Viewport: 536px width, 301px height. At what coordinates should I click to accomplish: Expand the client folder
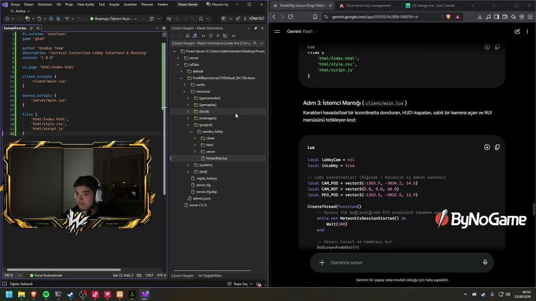195,138
